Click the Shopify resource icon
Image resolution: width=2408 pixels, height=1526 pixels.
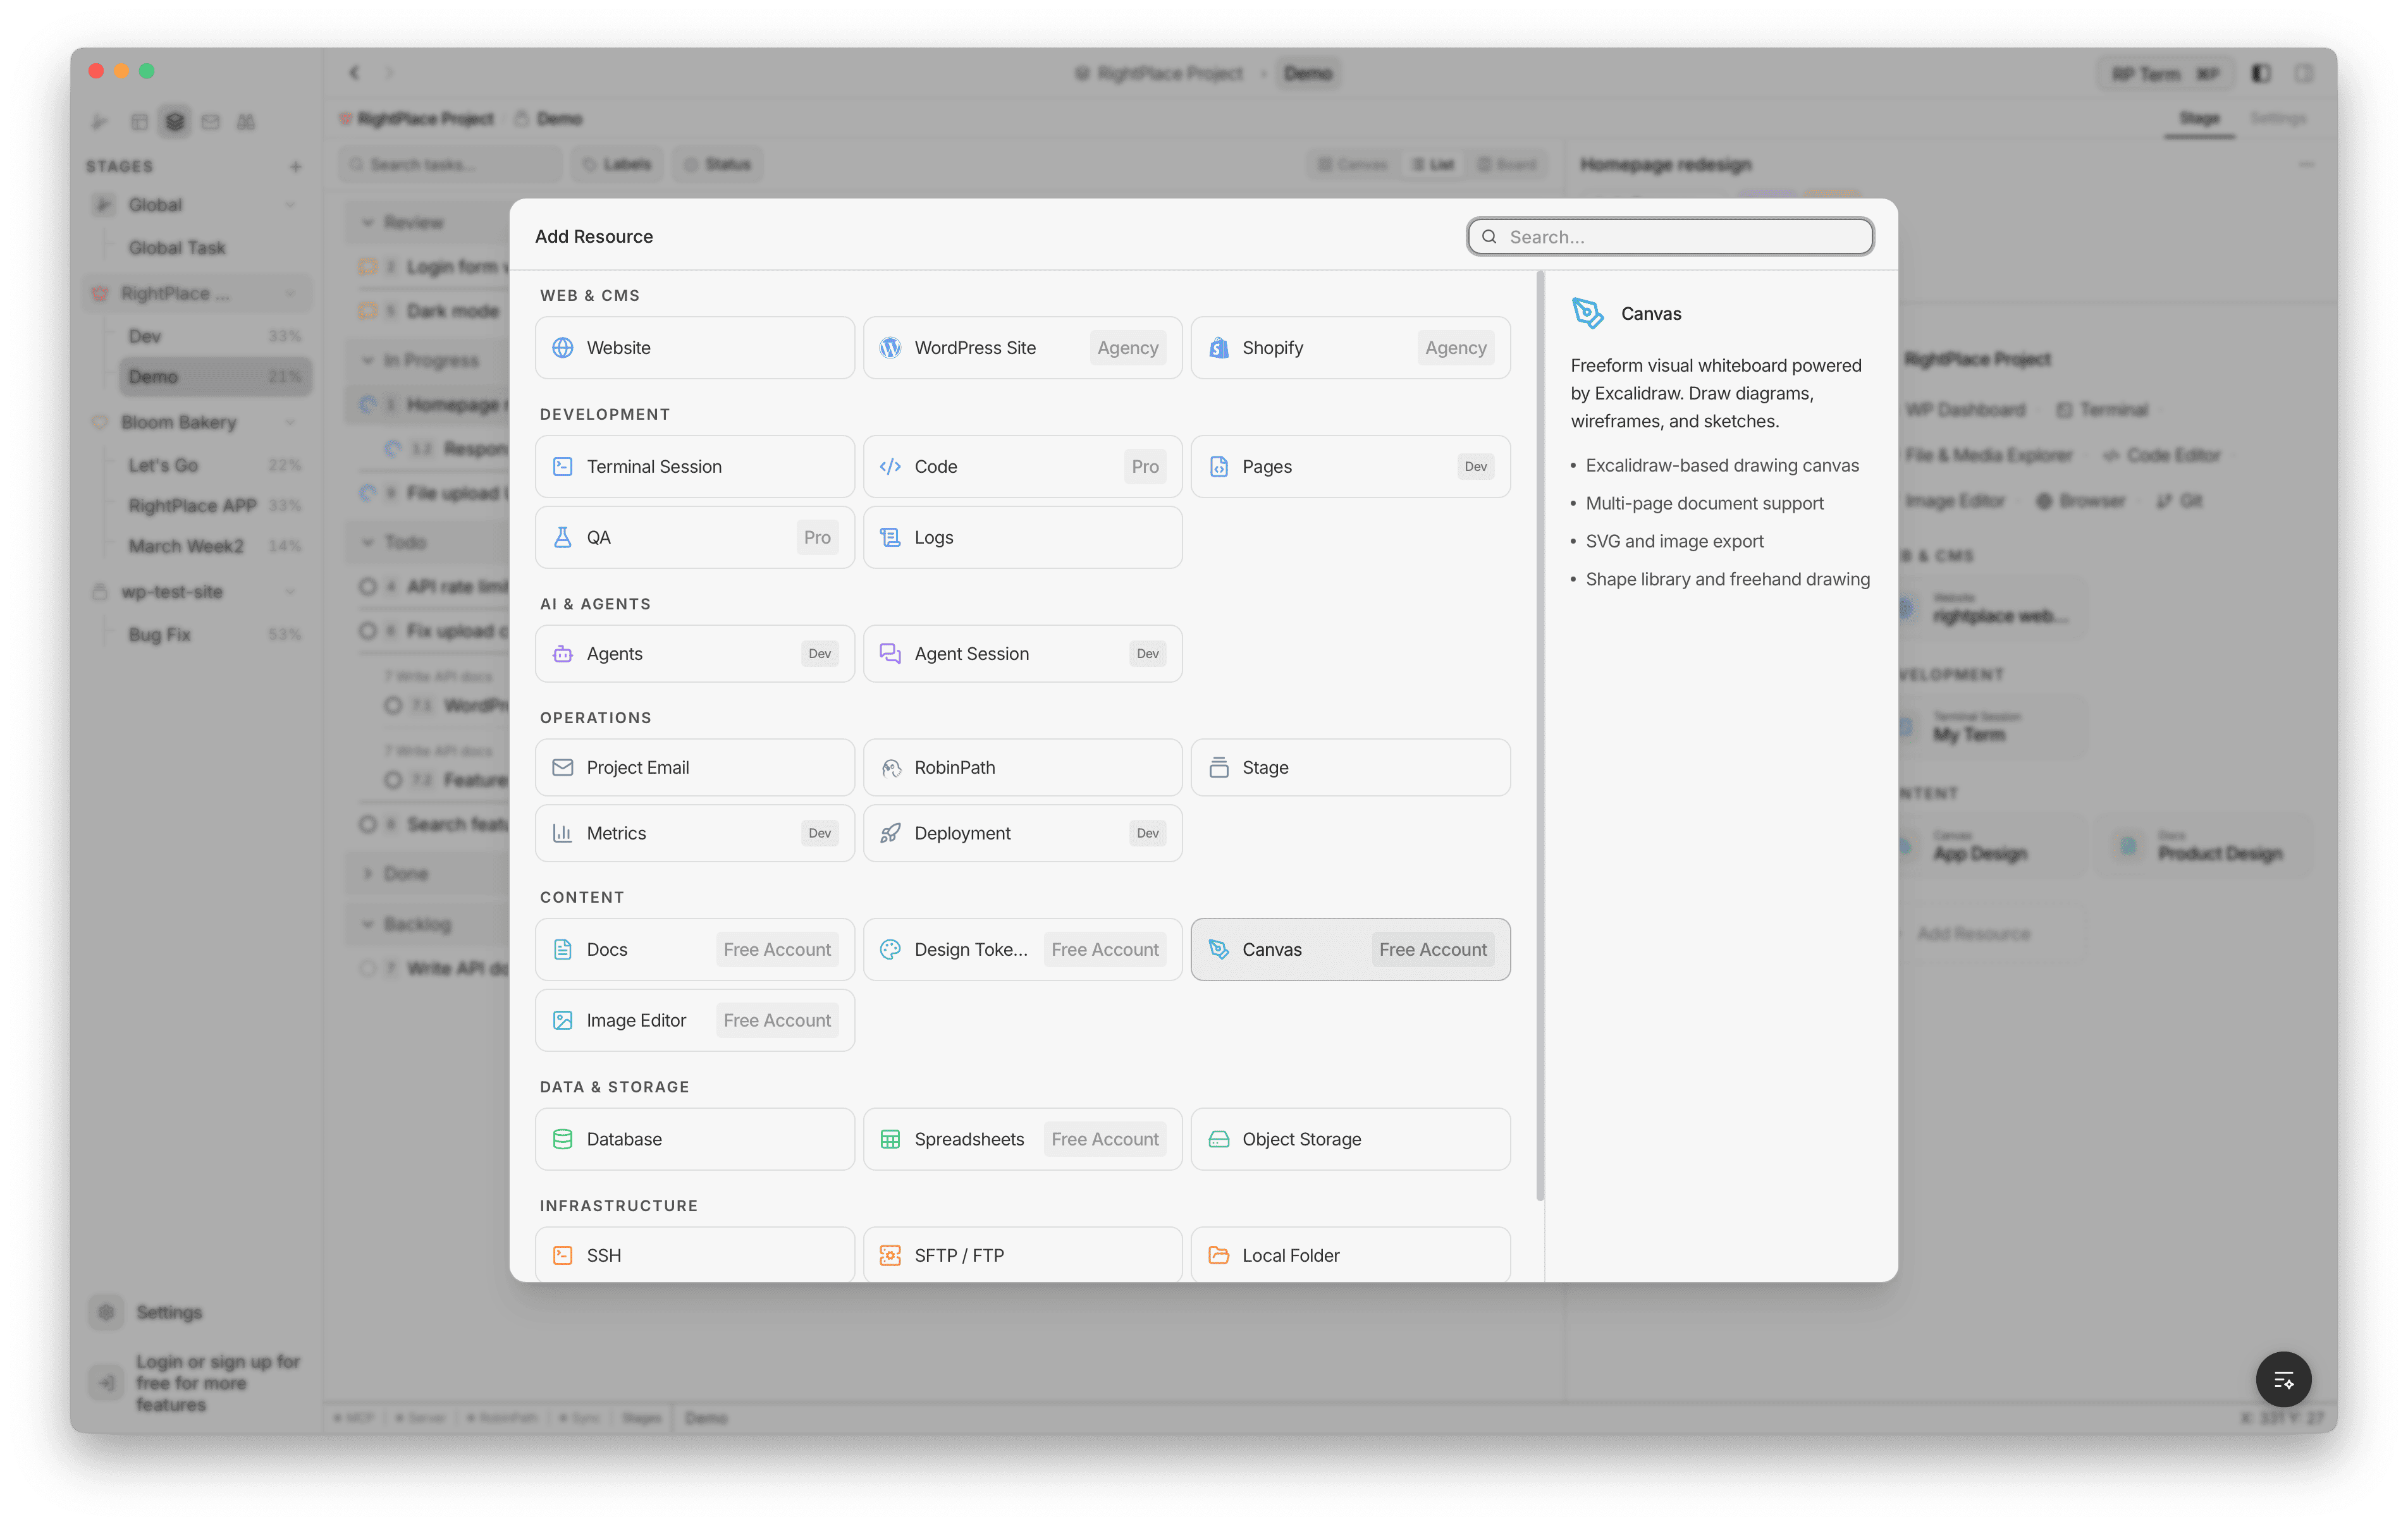pos(1218,347)
